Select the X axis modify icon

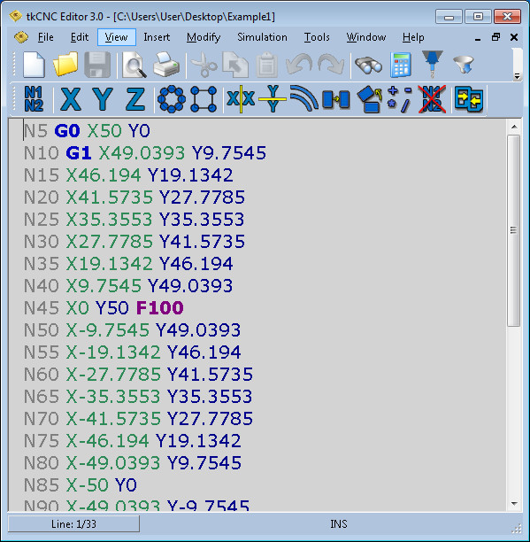point(71,99)
